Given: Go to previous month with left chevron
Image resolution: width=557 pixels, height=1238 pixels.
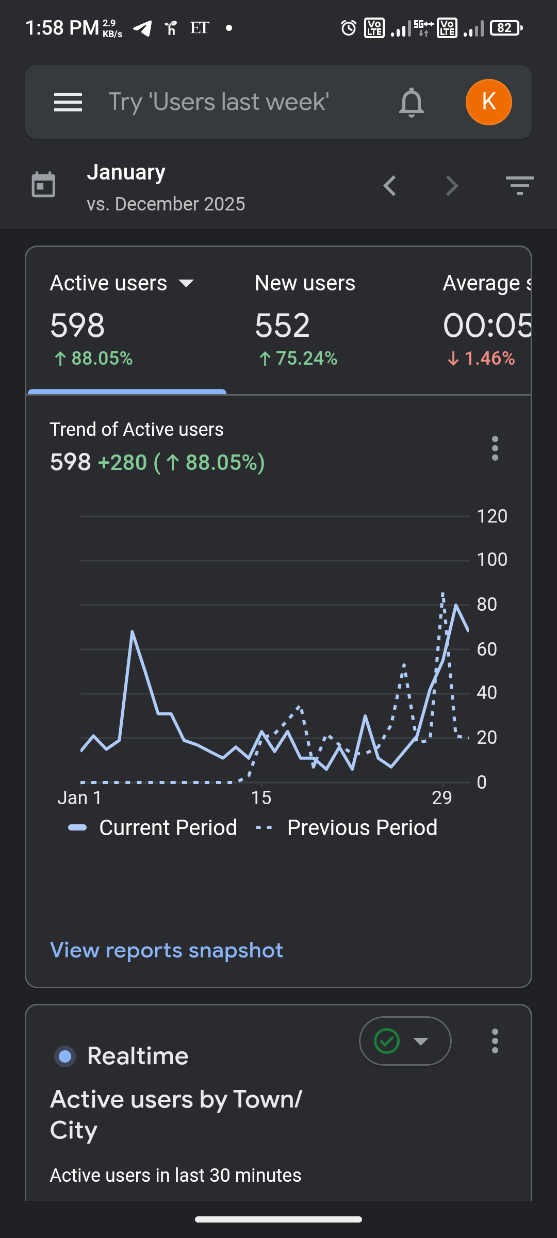Looking at the screenshot, I should coord(390,186).
